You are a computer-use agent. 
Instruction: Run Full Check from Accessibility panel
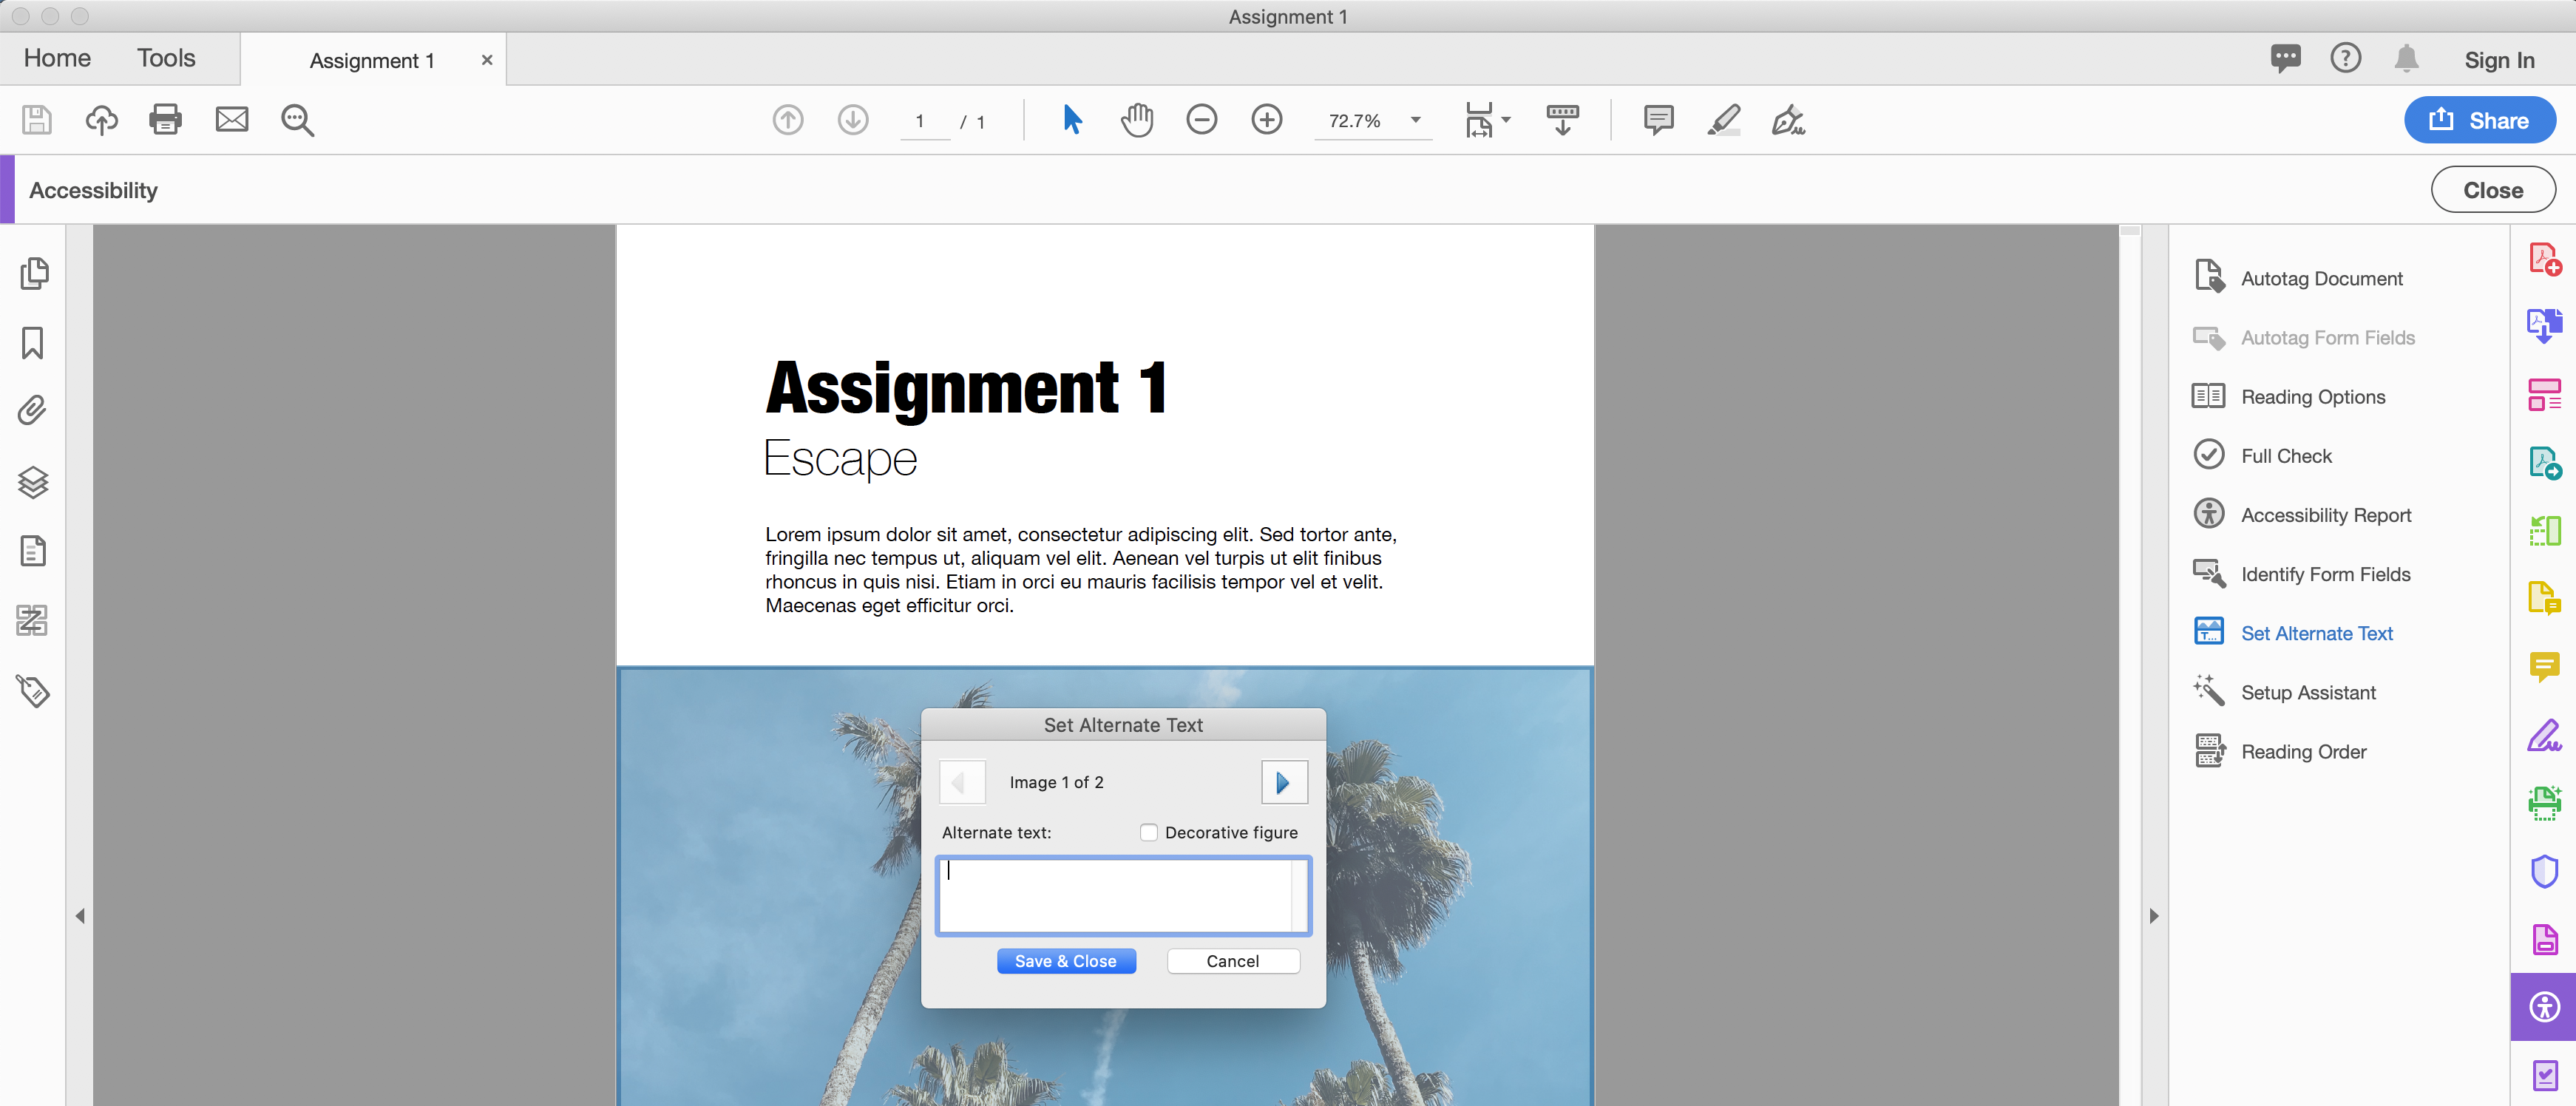point(2285,456)
